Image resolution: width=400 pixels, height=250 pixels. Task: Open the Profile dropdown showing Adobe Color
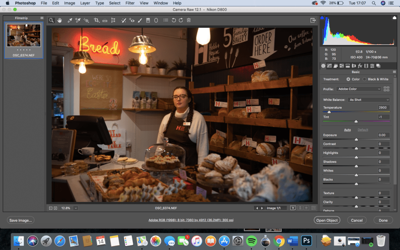[x=359, y=89]
